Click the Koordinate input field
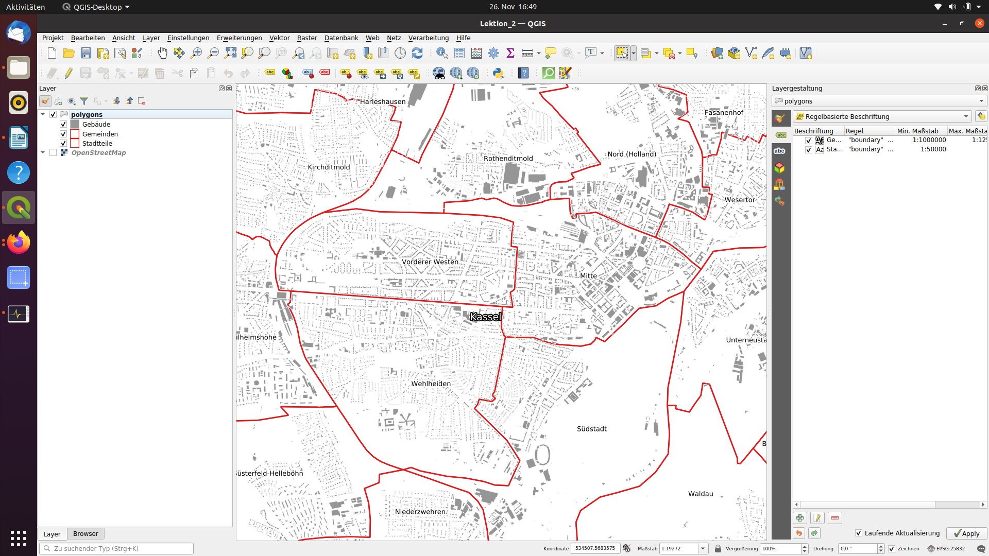The width and height of the screenshot is (989, 556). (x=594, y=549)
